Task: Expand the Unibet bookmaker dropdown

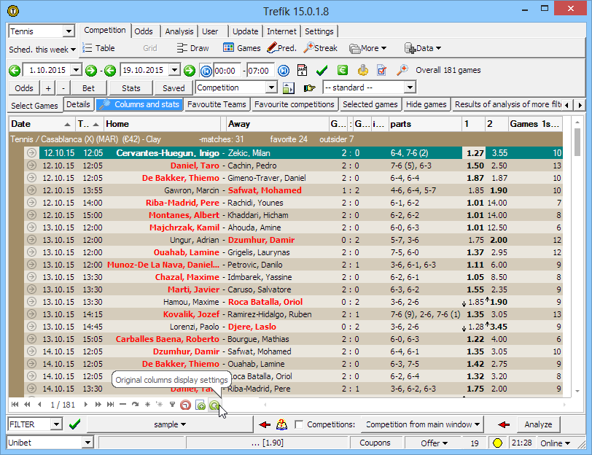Action: [x=87, y=443]
